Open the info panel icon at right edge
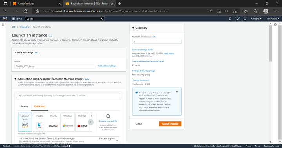The height and width of the screenshot is (148, 282). pyautogui.click(x=275, y=25)
